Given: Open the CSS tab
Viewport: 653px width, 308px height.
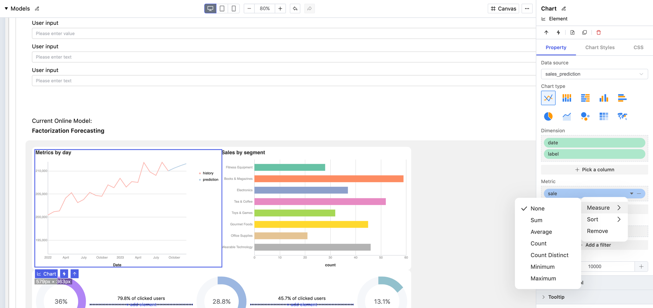Looking at the screenshot, I should point(639,48).
